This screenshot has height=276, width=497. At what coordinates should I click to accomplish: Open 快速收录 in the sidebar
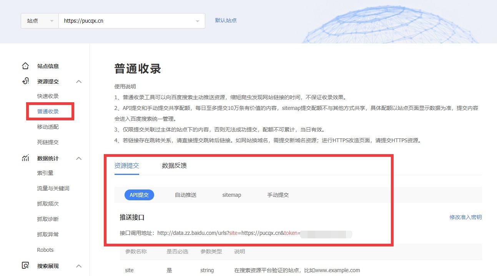point(47,96)
